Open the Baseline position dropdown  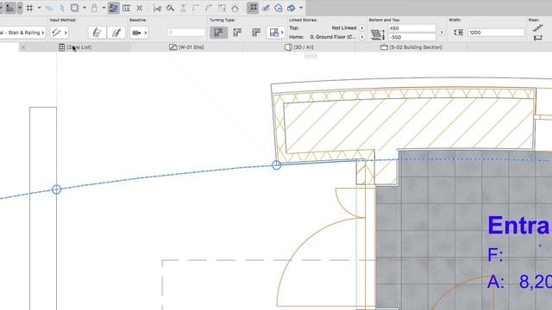click(x=139, y=33)
